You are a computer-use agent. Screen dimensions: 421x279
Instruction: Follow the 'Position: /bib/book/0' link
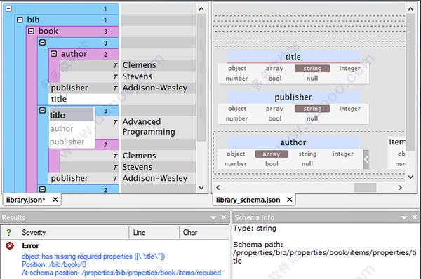(x=54, y=264)
